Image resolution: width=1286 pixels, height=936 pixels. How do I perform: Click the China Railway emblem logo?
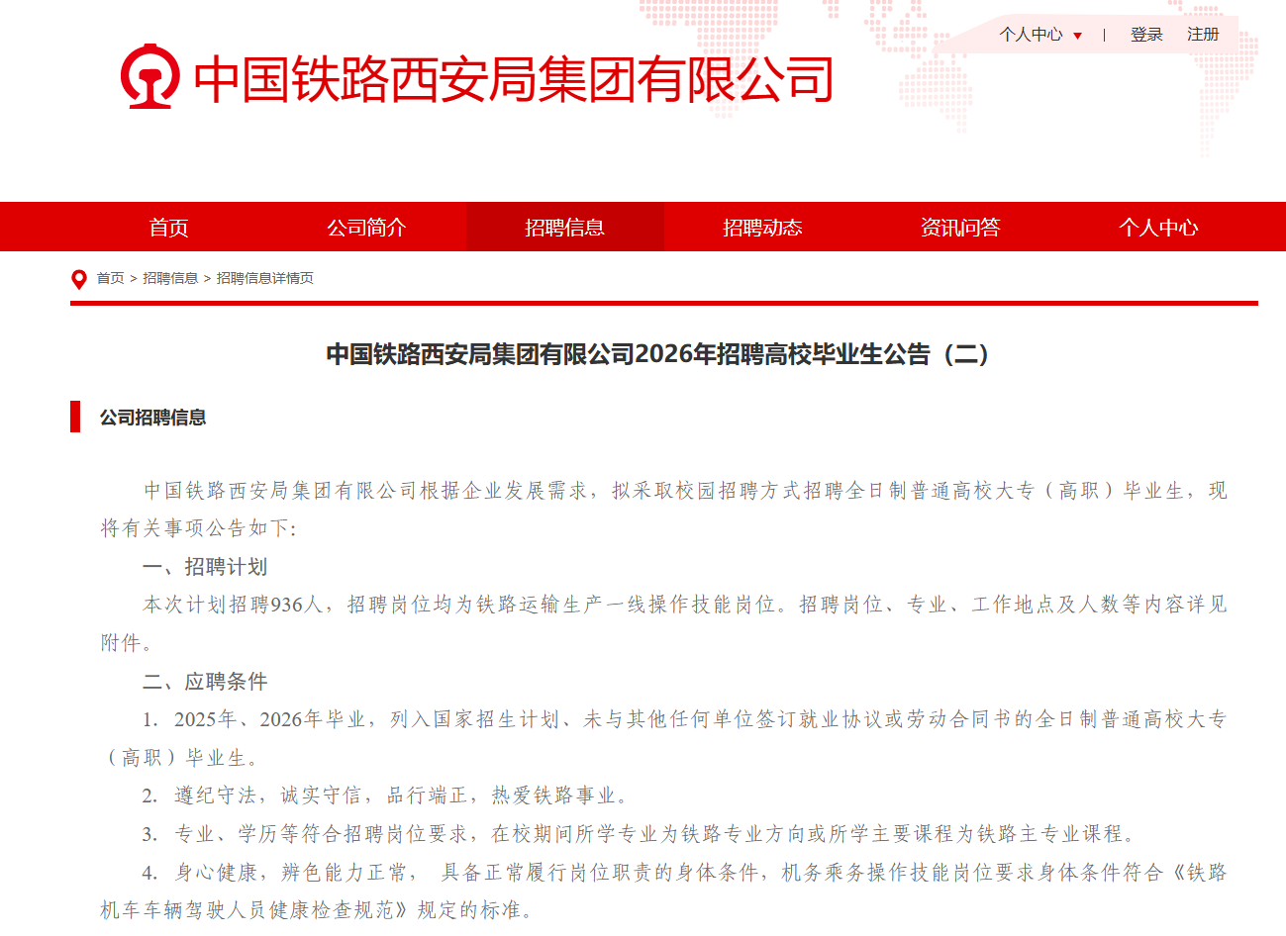click(x=149, y=77)
